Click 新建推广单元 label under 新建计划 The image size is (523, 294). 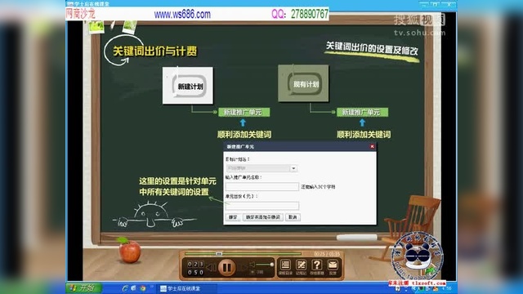tap(244, 113)
